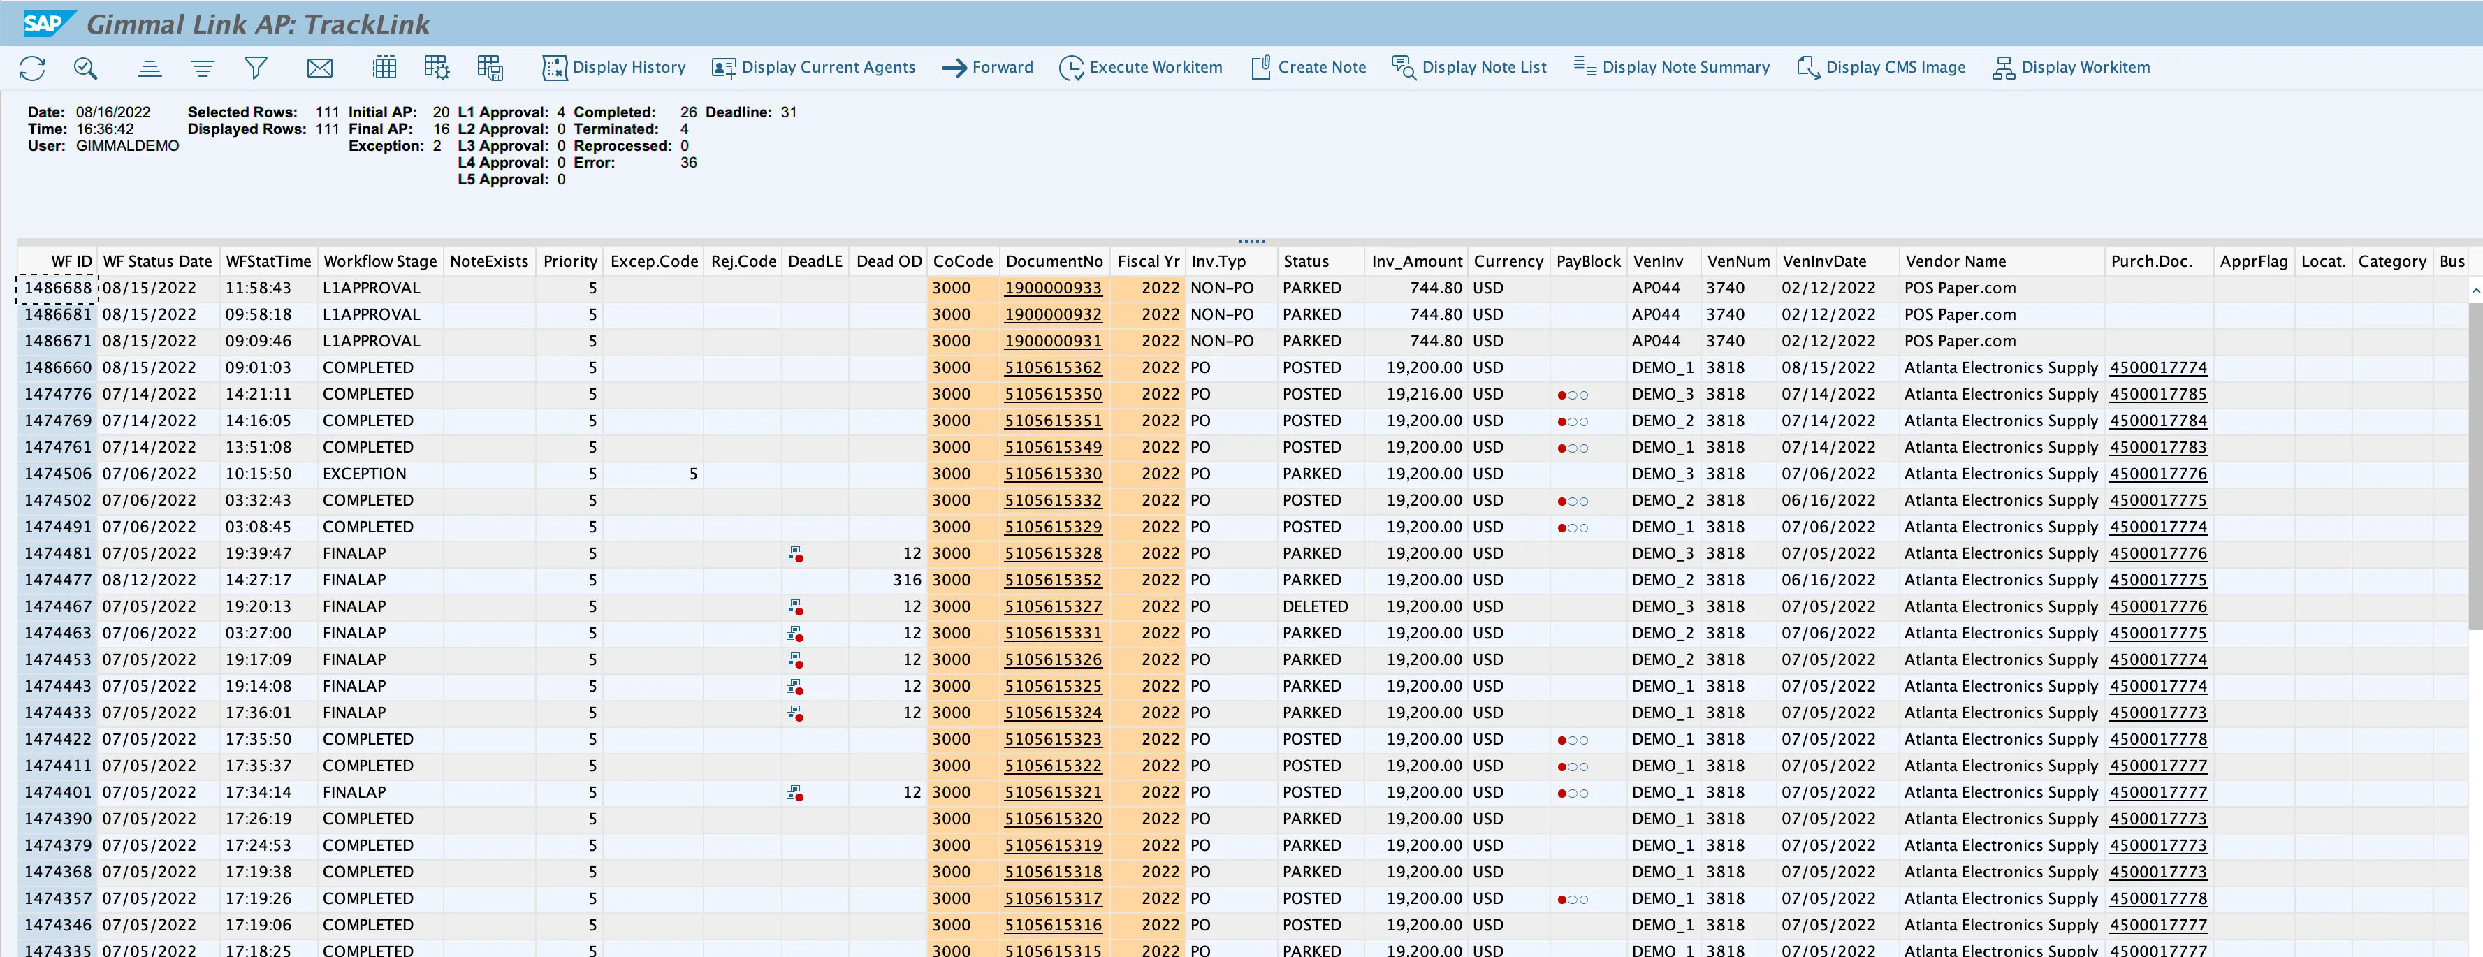
Task: Click Display History toolbar button
Action: pyautogui.click(x=614, y=68)
